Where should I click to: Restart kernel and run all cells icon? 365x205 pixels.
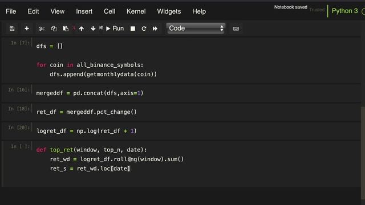(155, 28)
